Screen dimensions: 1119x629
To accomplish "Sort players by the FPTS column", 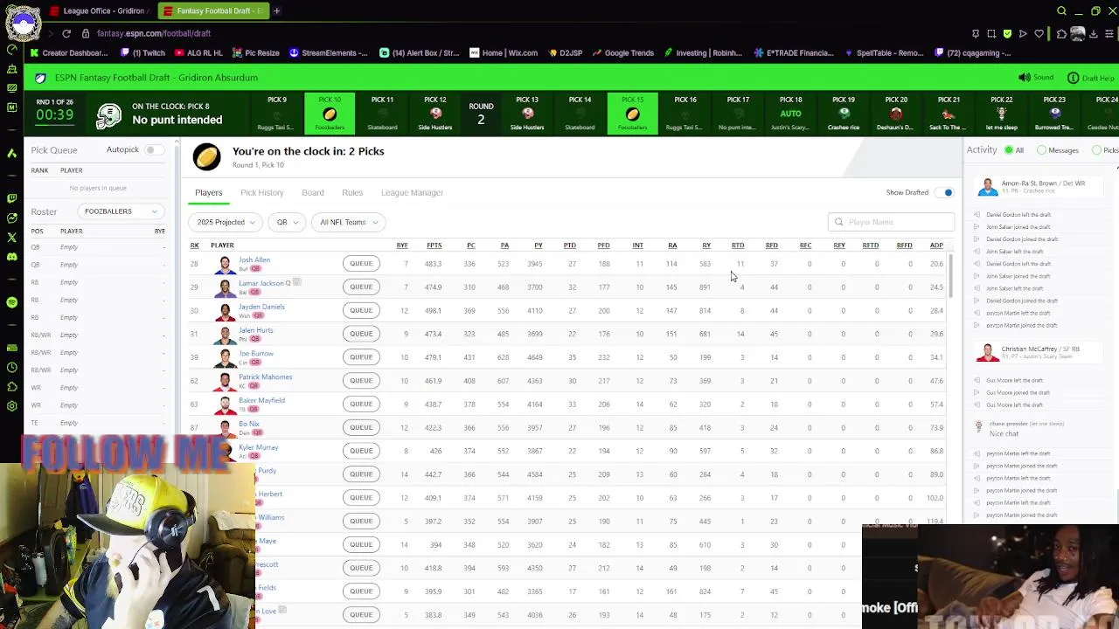I will [x=434, y=245].
